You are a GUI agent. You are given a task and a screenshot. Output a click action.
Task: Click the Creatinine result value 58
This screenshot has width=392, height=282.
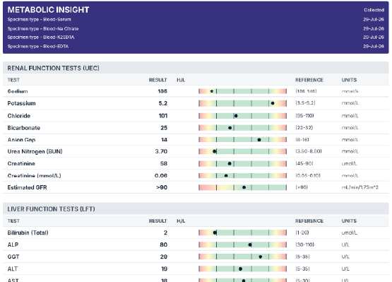tap(164, 164)
